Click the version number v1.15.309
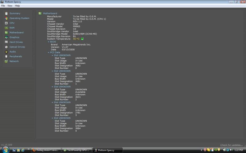The width and height of the screenshot is (246, 153). [x=6, y=145]
